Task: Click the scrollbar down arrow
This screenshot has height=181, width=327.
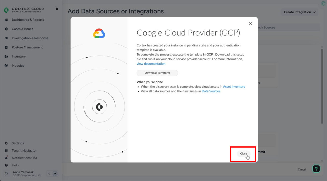Action: (x=322, y=161)
